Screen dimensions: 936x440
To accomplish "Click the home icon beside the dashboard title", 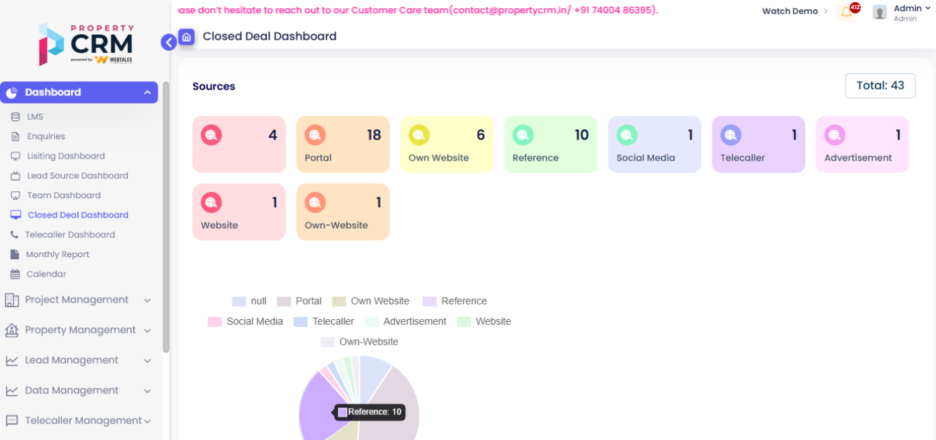I will click(x=186, y=37).
